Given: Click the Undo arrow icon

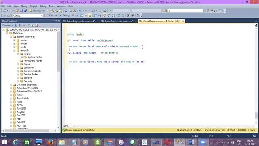Looking at the screenshot, I should click(80, 11).
